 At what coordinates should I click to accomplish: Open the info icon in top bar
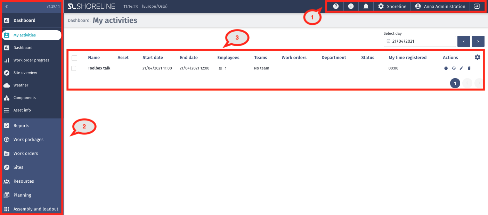(x=351, y=6)
